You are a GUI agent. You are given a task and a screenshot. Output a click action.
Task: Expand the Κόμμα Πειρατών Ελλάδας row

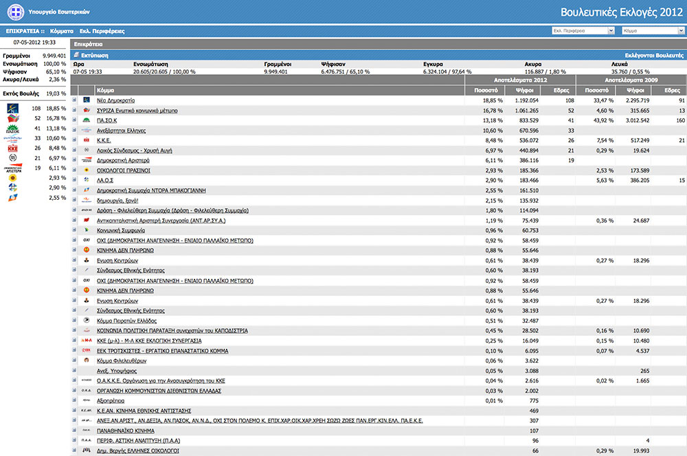[x=74, y=321]
